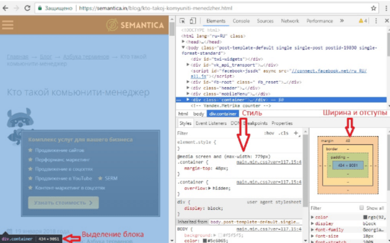Image resolution: width=390 pixels, height=243 pixels.
Task: Expand selected div container node
Action: [x=188, y=100]
